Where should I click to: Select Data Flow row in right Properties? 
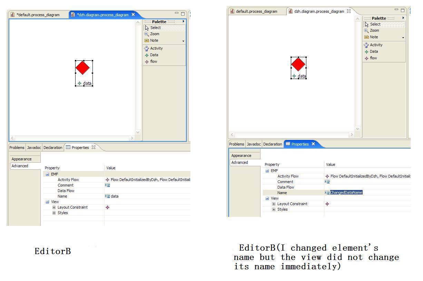coord(337,187)
